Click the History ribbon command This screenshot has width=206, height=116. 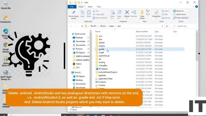pos(166,18)
